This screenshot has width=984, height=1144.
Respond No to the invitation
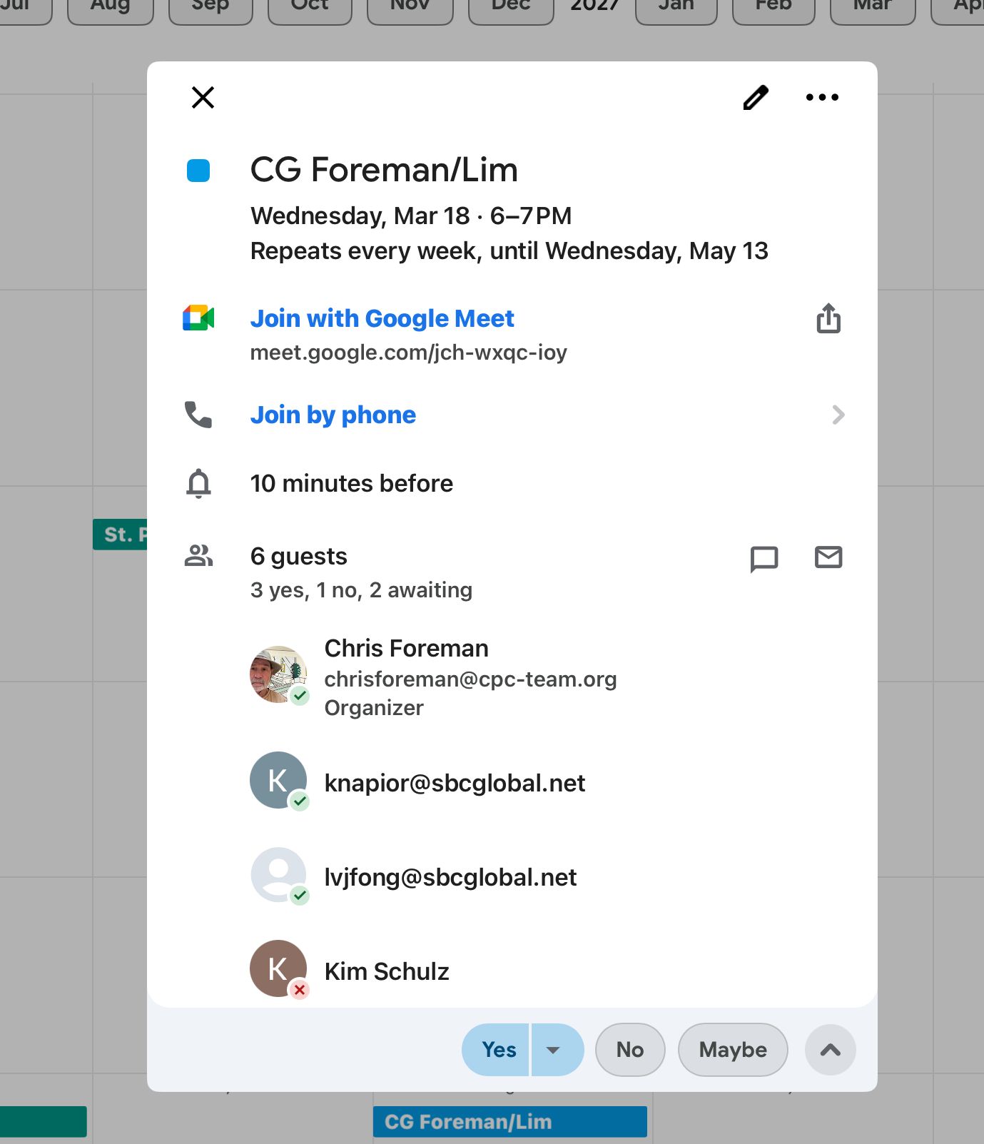point(629,1050)
